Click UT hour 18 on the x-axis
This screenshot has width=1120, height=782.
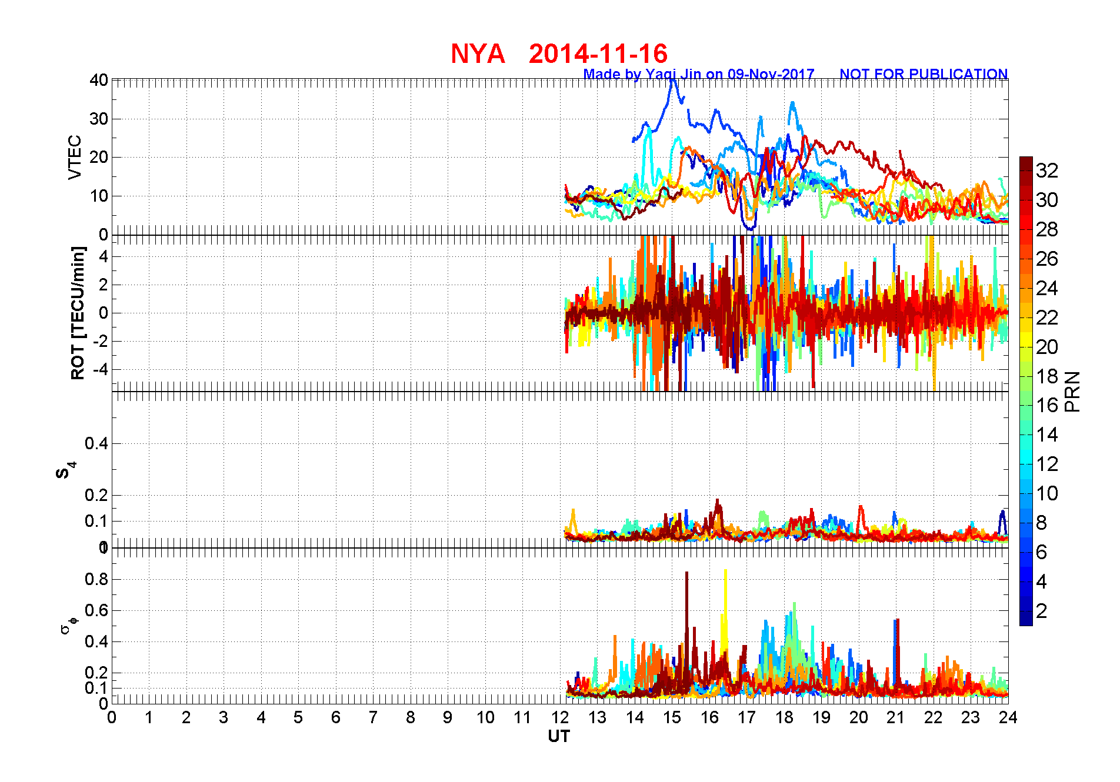784,717
